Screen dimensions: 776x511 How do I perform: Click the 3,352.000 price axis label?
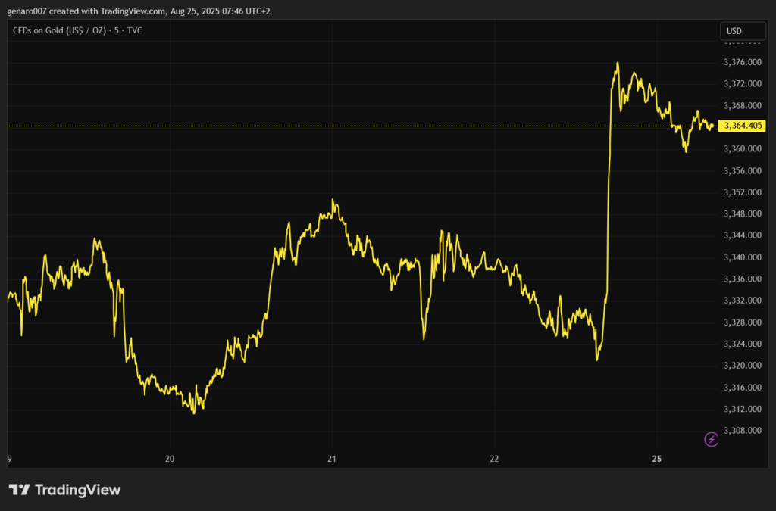[x=742, y=192]
